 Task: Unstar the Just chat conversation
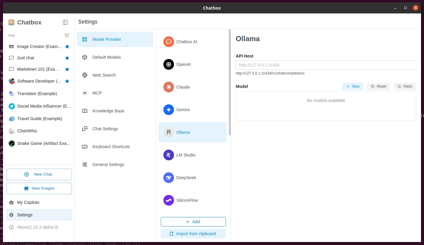[x=67, y=58]
